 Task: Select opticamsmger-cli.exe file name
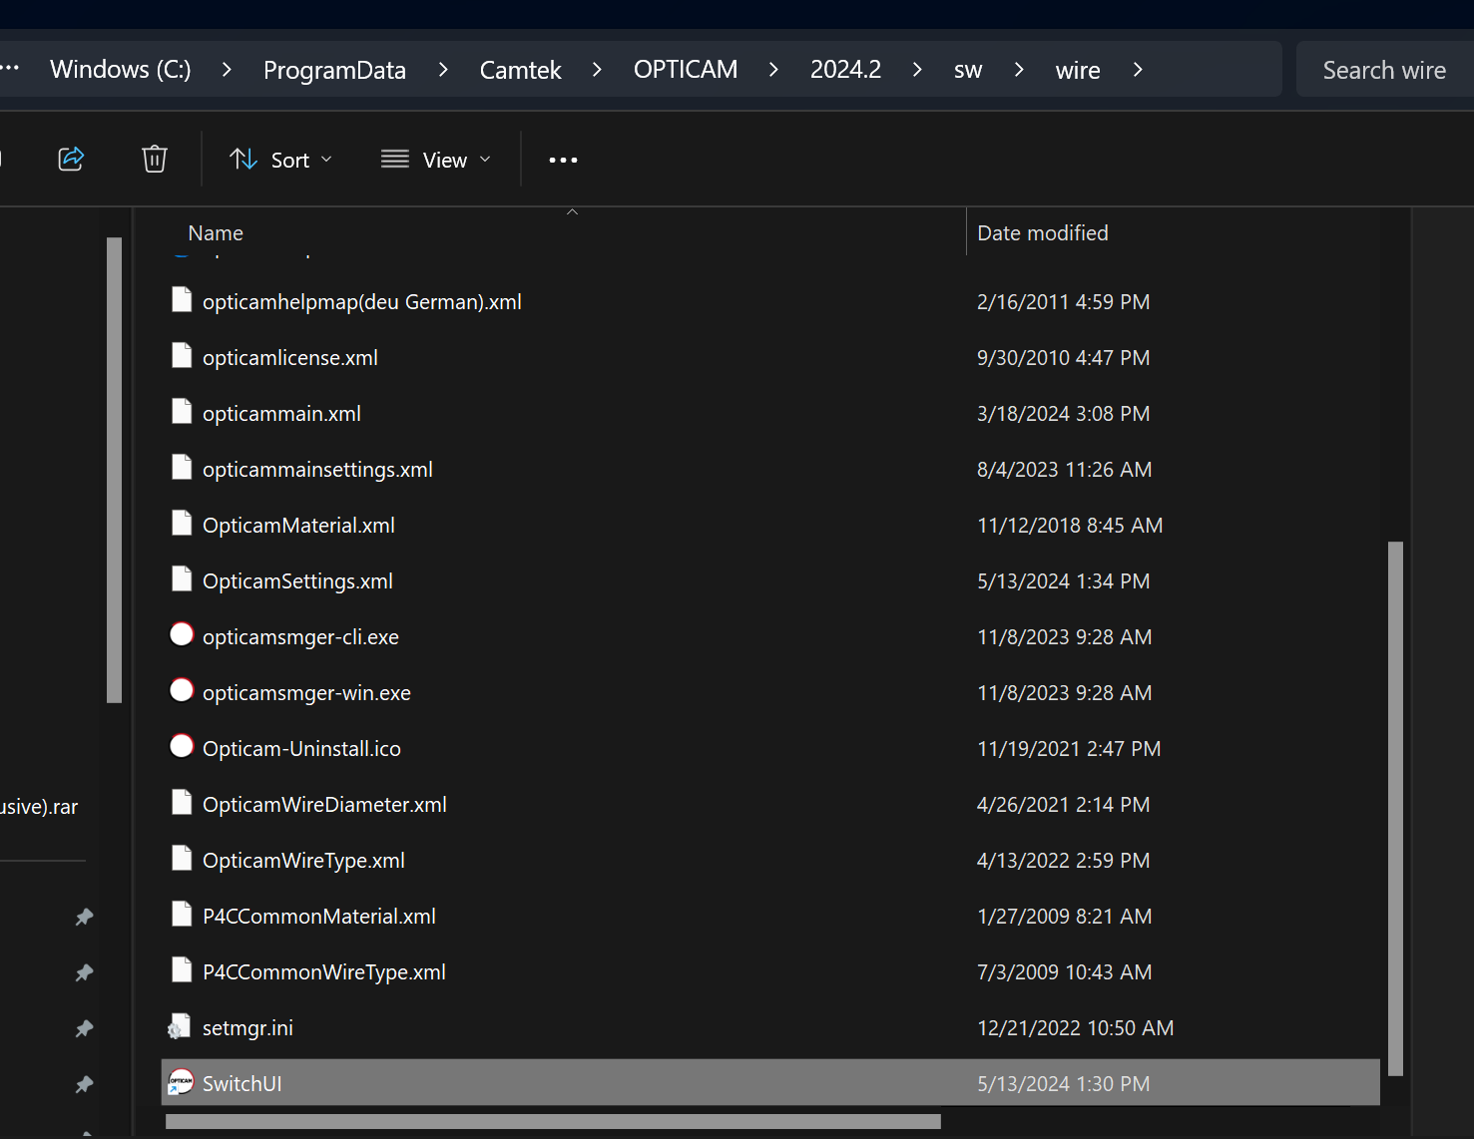pyautogui.click(x=300, y=637)
